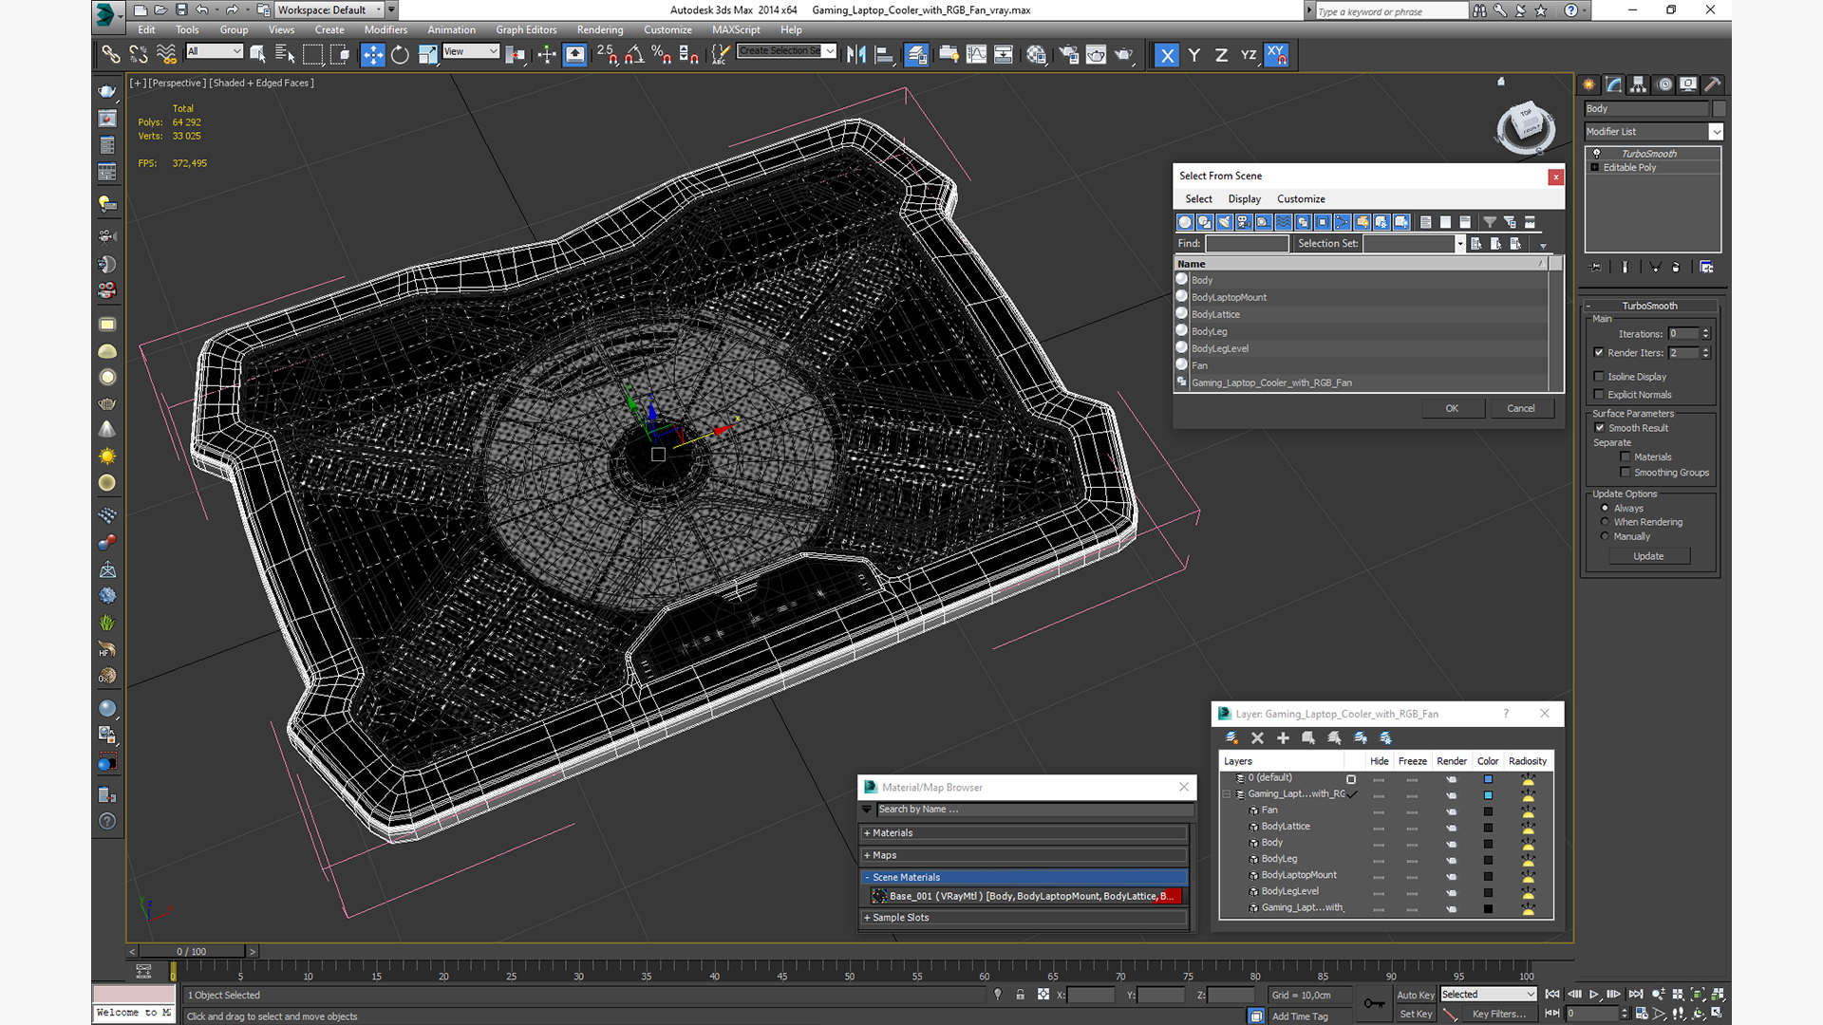Enable the Isoline Display checkbox

[x=1600, y=377]
